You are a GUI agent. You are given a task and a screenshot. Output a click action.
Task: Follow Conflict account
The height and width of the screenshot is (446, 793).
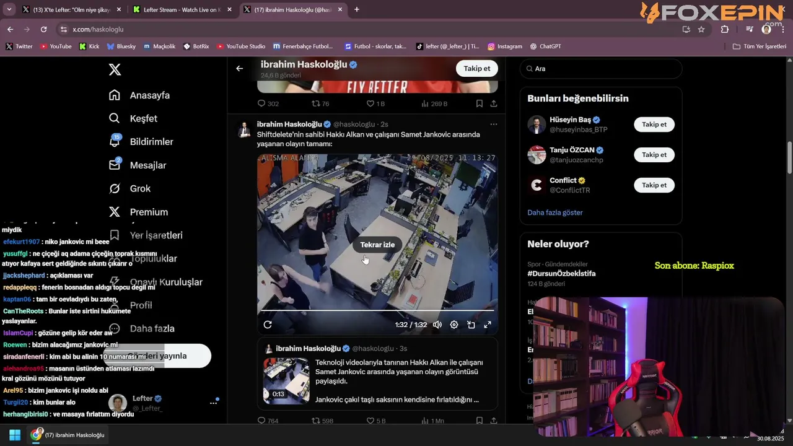[x=654, y=185]
